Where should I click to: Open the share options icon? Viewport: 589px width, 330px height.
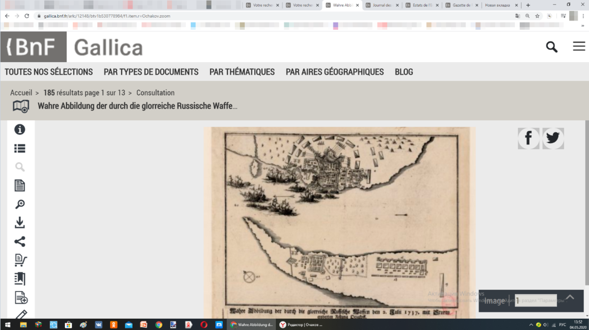coord(20,241)
